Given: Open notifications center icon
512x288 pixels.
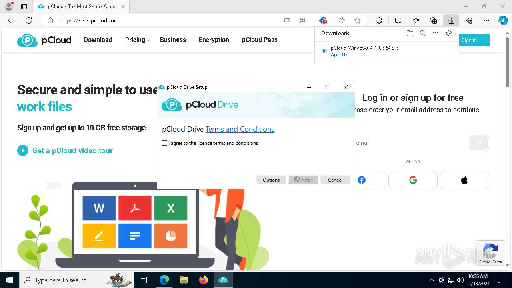Looking at the screenshot, I should coord(499,280).
